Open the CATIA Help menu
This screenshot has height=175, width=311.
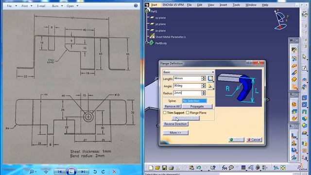tap(265, 5)
